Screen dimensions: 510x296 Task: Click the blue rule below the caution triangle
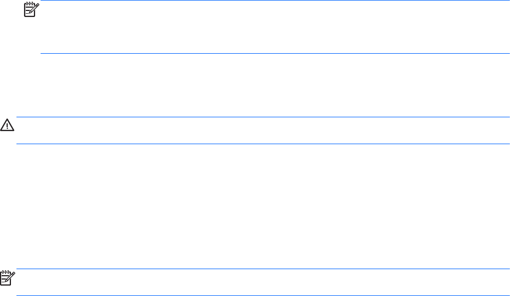pyautogui.click(x=263, y=144)
